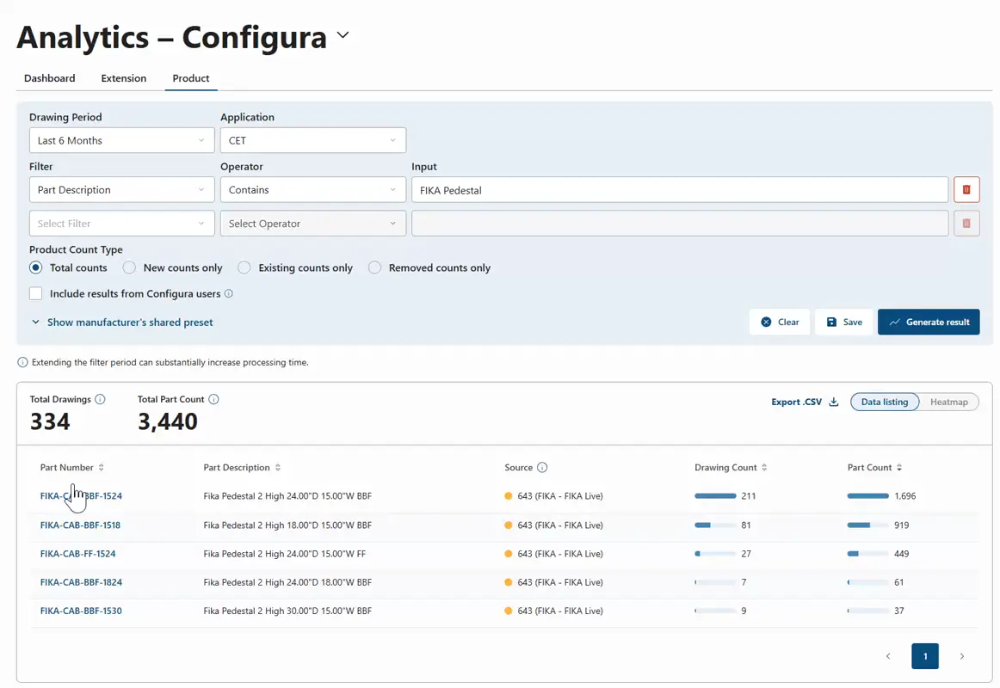
Task: Sort by Part Number column arrows
Action: click(101, 468)
